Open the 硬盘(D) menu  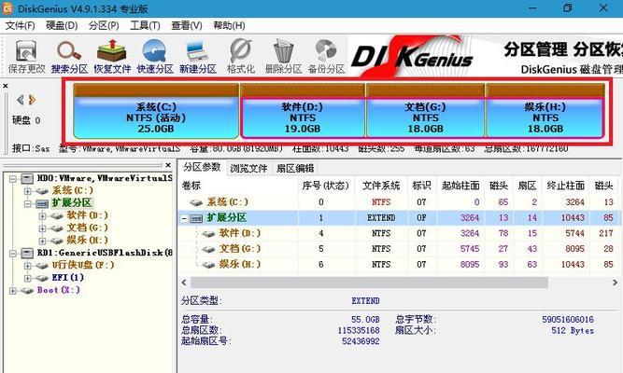click(62, 26)
